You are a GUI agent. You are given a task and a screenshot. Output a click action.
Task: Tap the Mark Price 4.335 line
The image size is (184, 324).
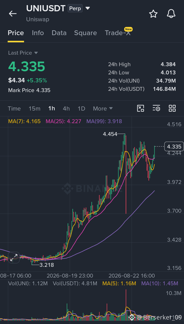coord(29,90)
